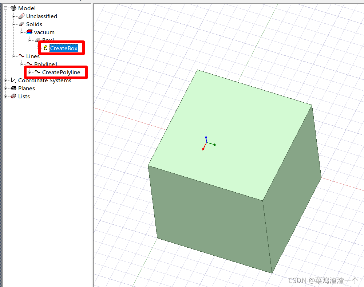The image size is (364, 287).
Task: Click the CreateBox command icon
Action: (x=45, y=48)
